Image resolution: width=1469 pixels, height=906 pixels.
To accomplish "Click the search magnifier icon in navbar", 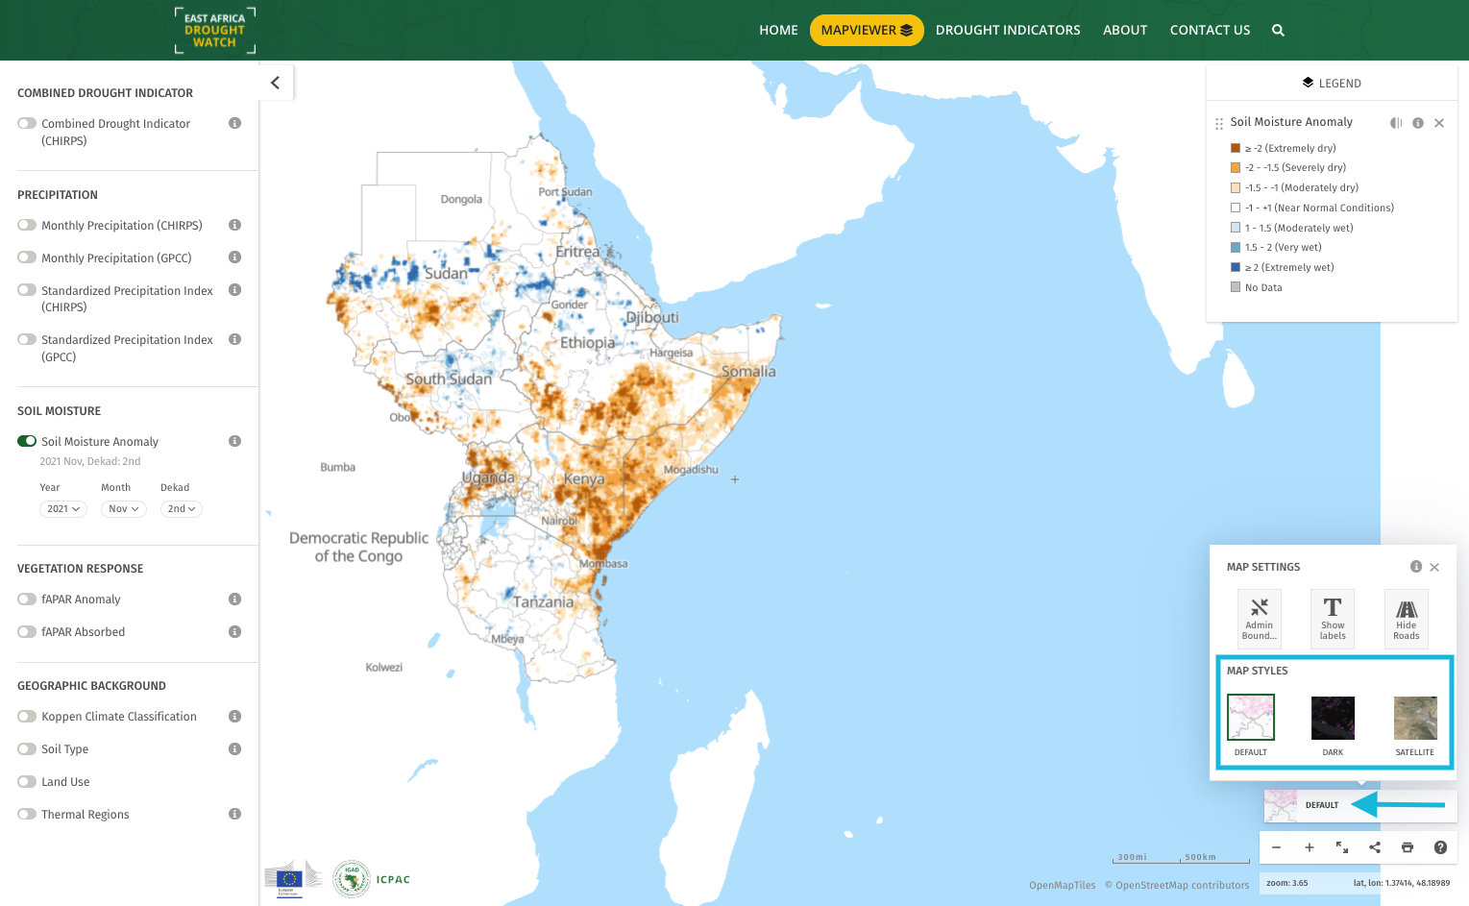I will click(x=1278, y=30).
